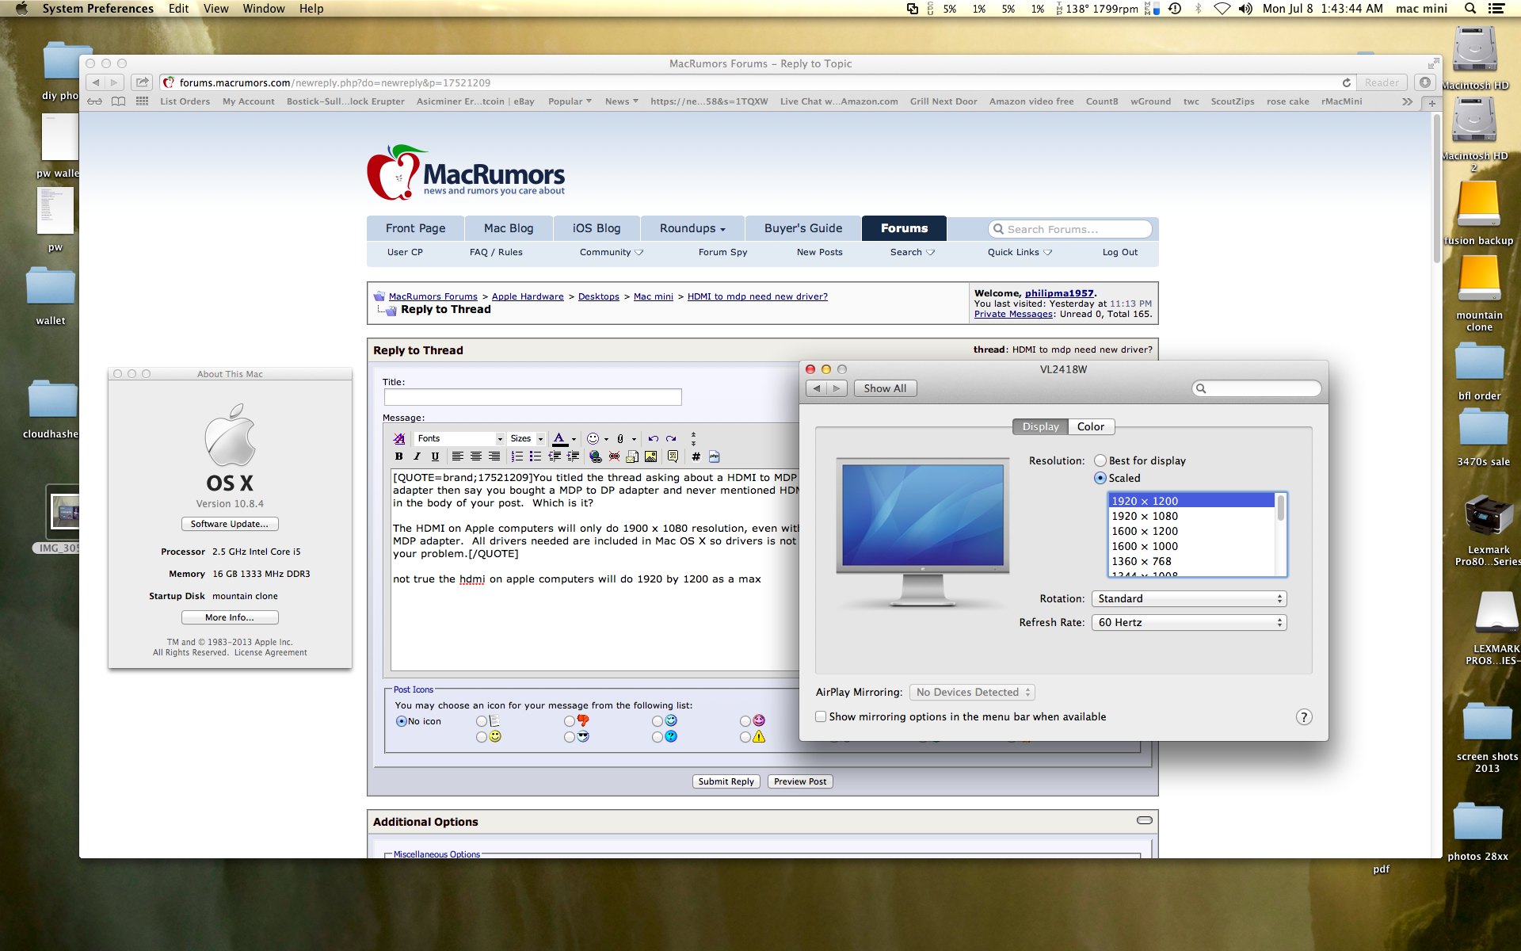Undo the last edit in the editor
The height and width of the screenshot is (951, 1521).
[653, 438]
